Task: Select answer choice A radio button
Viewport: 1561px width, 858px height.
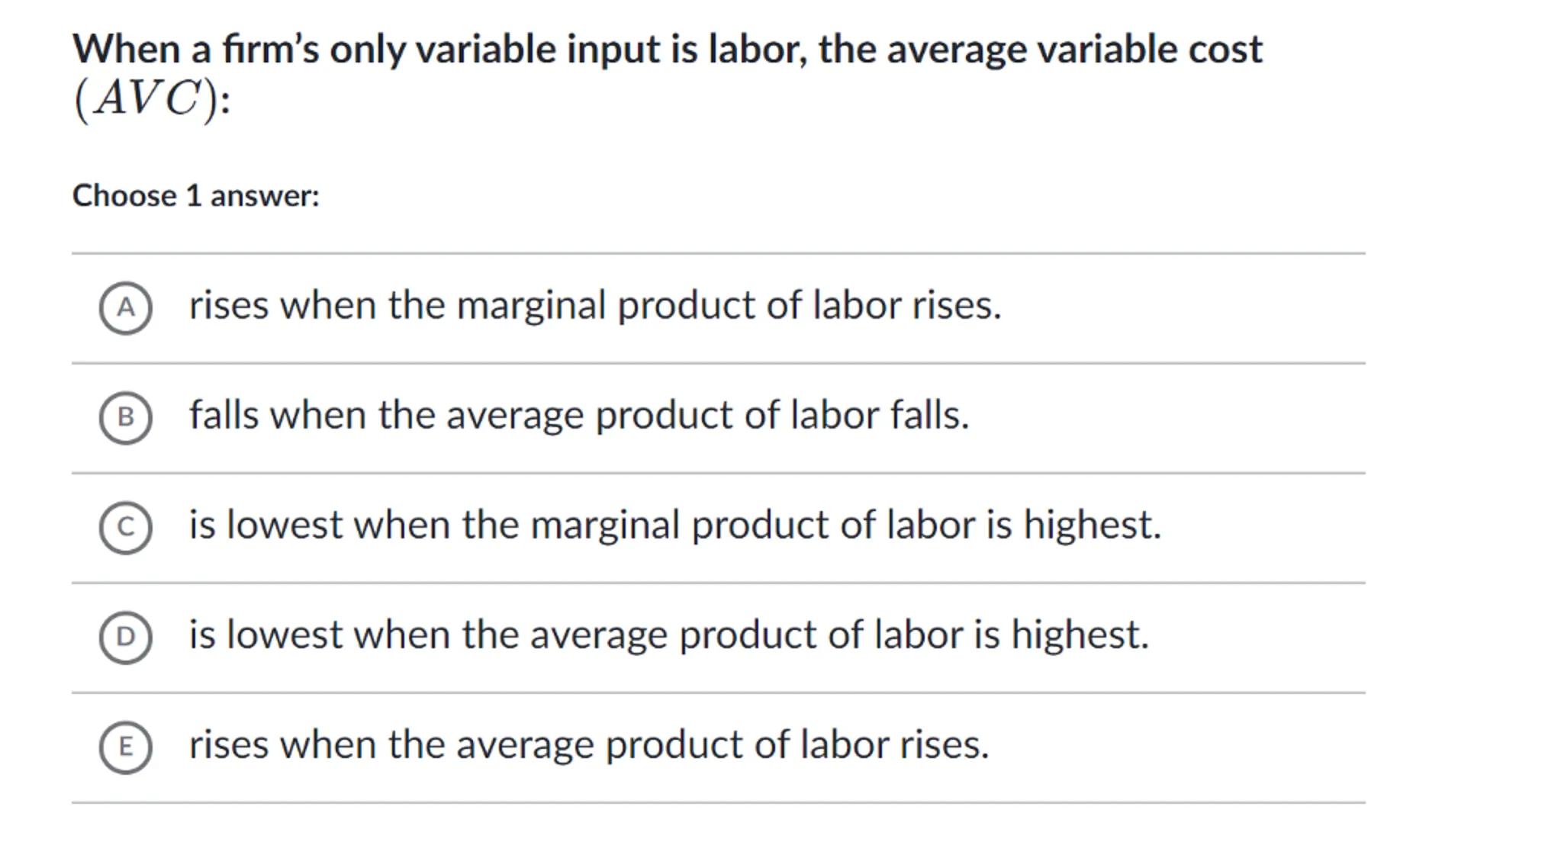Action: 125,308
